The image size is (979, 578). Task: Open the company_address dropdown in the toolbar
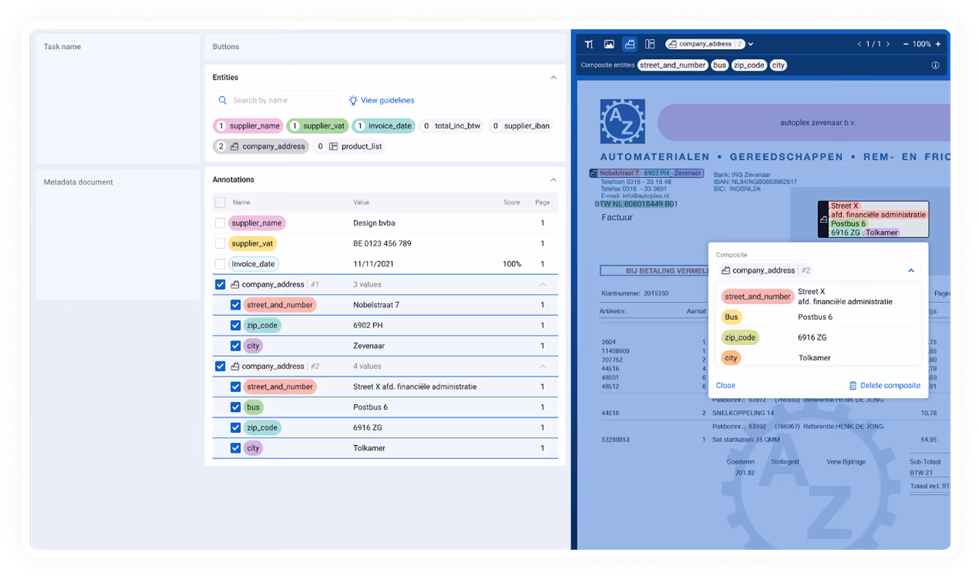tap(751, 44)
